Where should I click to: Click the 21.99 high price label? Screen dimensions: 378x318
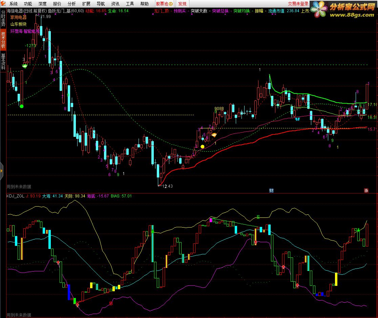[x=46, y=17]
